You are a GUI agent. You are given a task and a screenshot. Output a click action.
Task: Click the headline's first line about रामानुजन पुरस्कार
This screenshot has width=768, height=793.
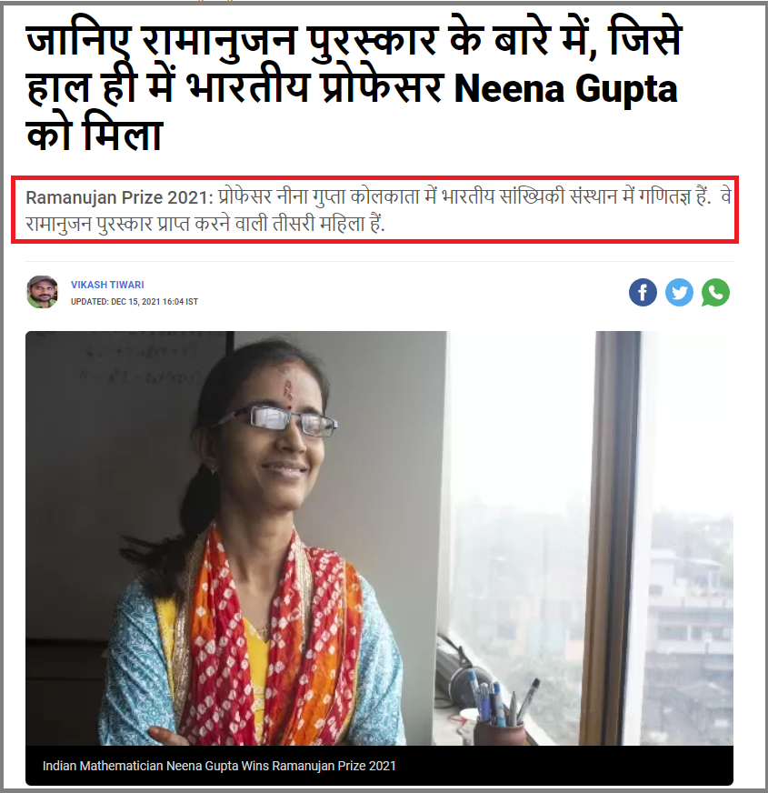click(354, 40)
